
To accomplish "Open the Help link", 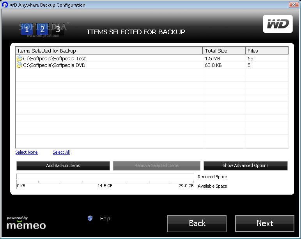I will pyautogui.click(x=105, y=218).
